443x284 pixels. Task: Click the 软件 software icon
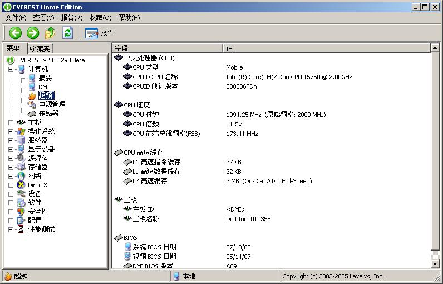pos(21,203)
